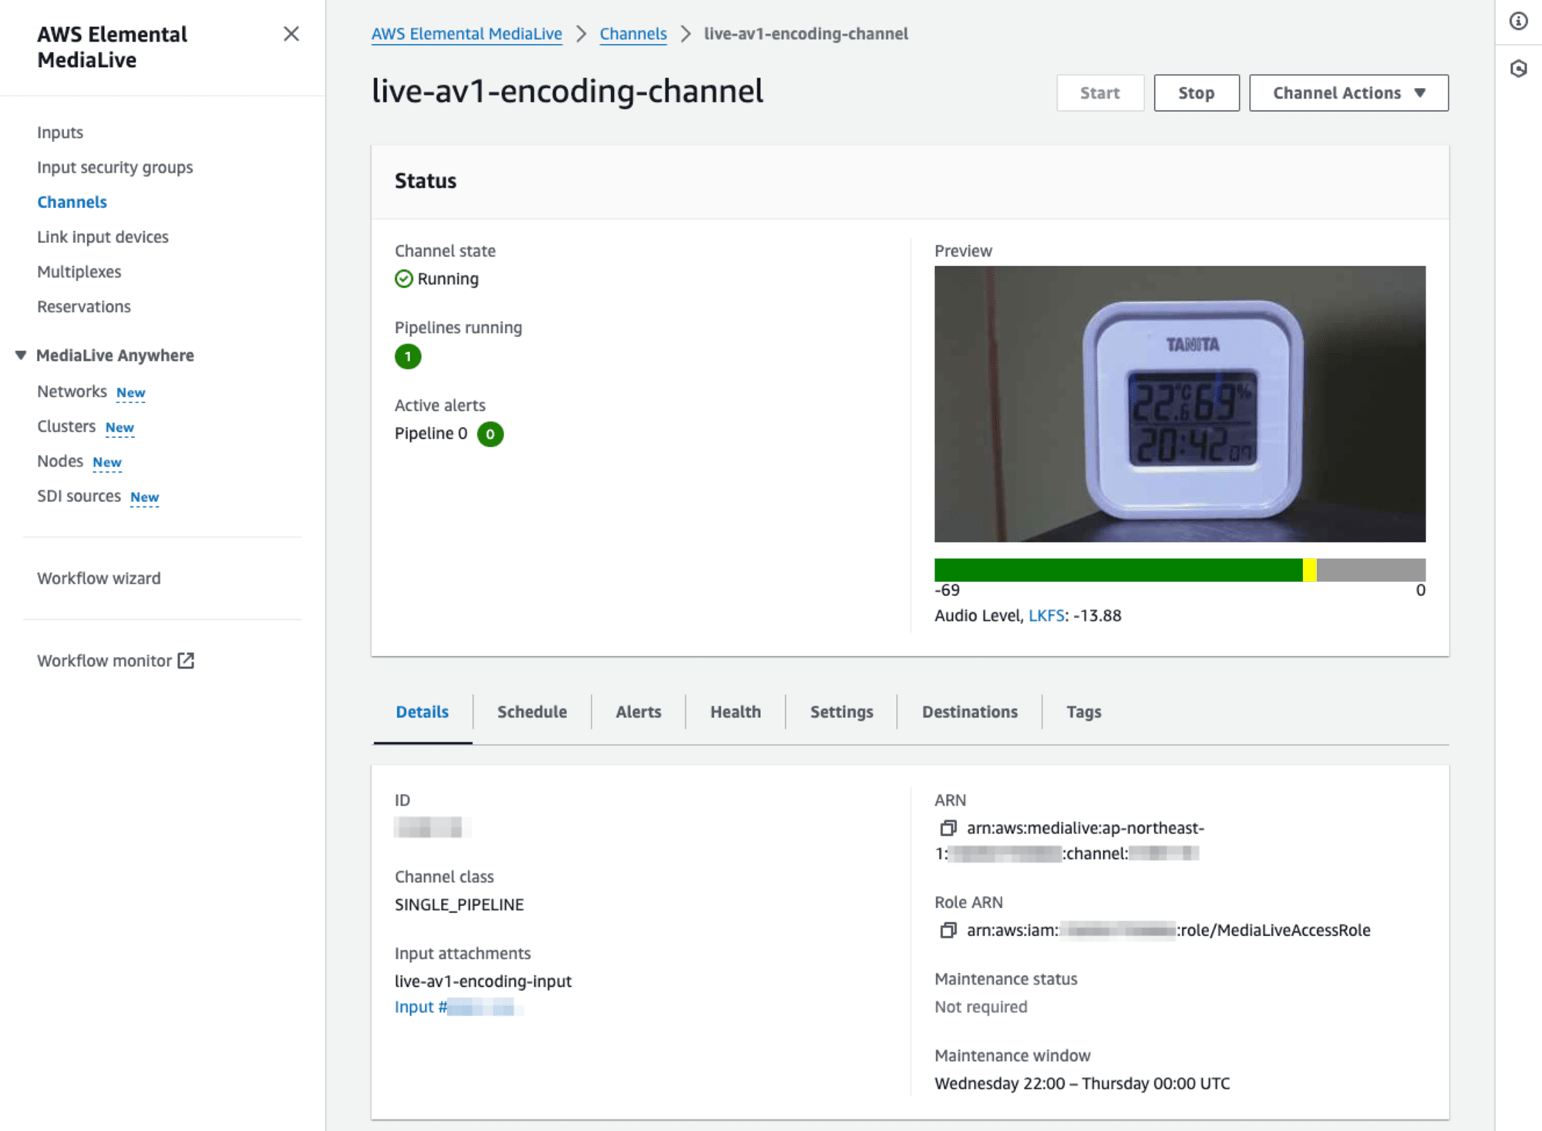
Task: Close the MediaLive navigation sidebar
Action: [291, 34]
